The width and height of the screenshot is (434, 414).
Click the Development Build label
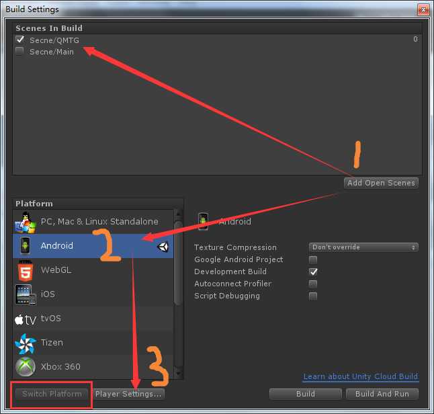pyautogui.click(x=230, y=272)
